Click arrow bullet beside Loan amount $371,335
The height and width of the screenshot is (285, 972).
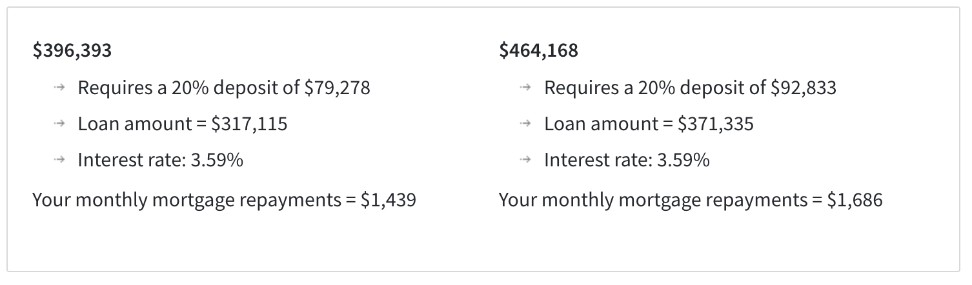click(x=526, y=124)
